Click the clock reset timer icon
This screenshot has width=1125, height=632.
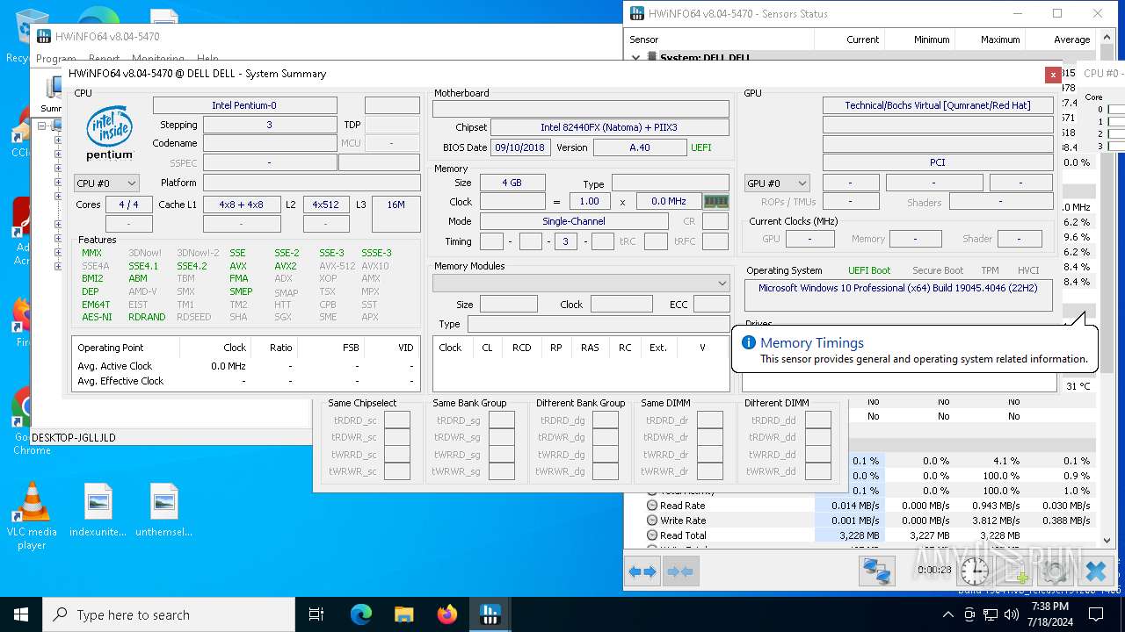click(975, 571)
